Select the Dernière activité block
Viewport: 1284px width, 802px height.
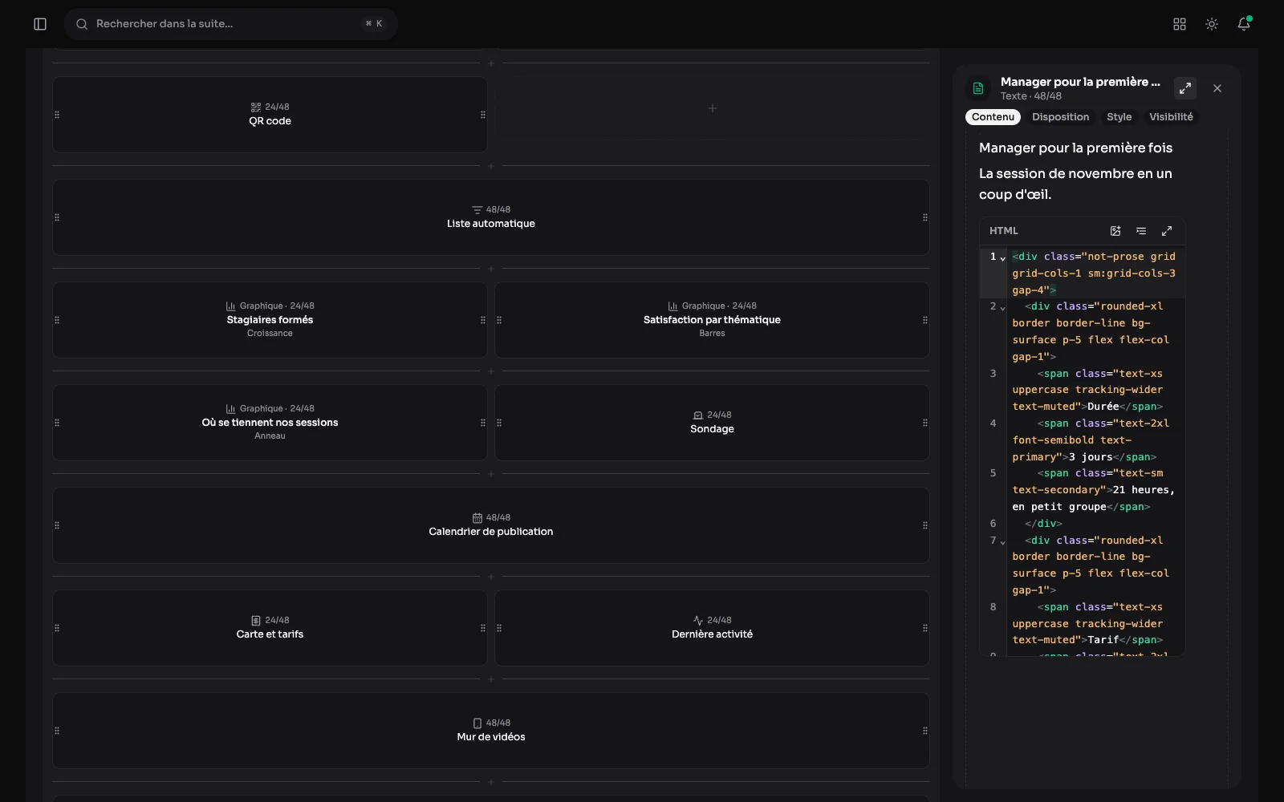(x=712, y=628)
